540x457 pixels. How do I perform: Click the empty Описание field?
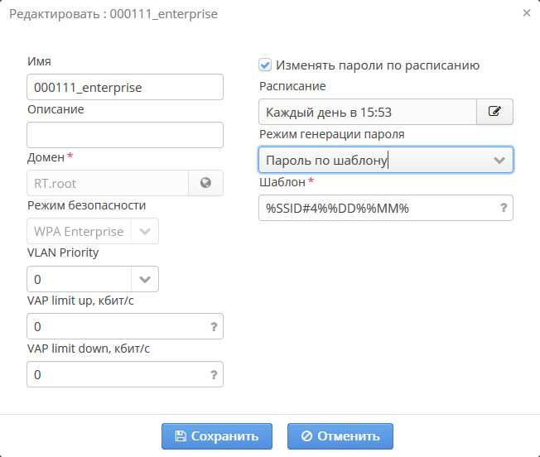125,135
